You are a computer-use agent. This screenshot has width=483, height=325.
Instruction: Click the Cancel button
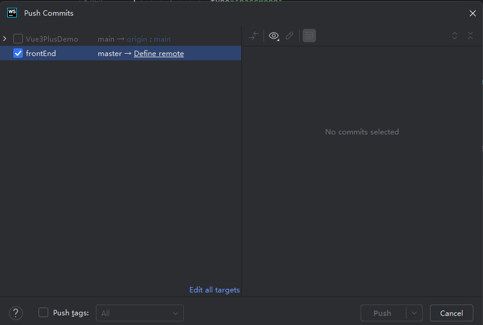pyautogui.click(x=451, y=313)
